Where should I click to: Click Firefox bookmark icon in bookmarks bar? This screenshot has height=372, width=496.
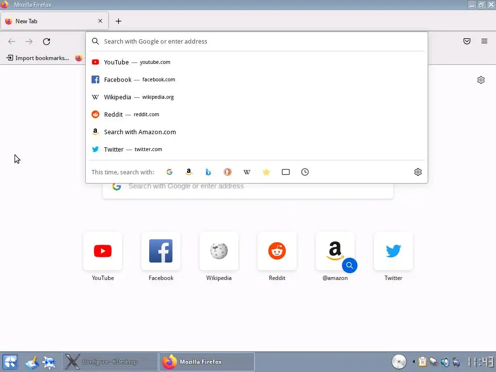79,58
